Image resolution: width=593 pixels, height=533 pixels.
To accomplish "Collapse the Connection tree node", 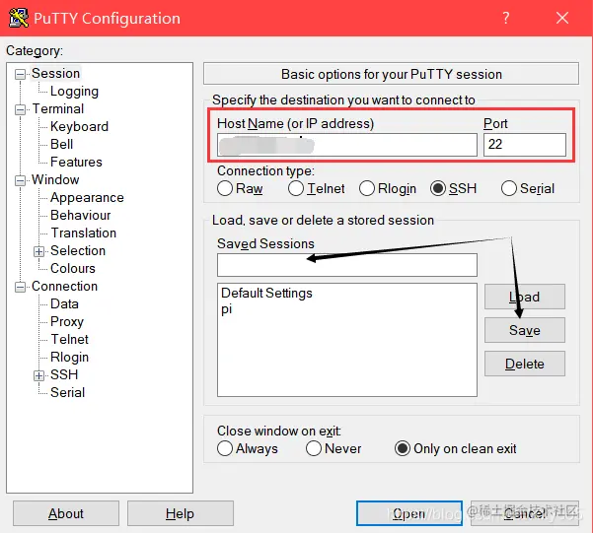I will [x=20, y=287].
